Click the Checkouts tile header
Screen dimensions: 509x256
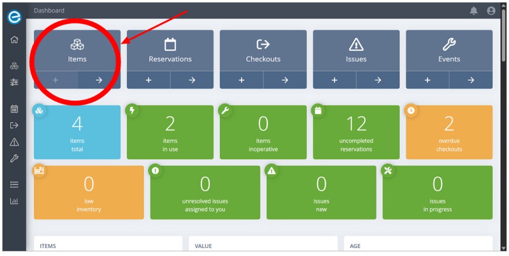(263, 50)
